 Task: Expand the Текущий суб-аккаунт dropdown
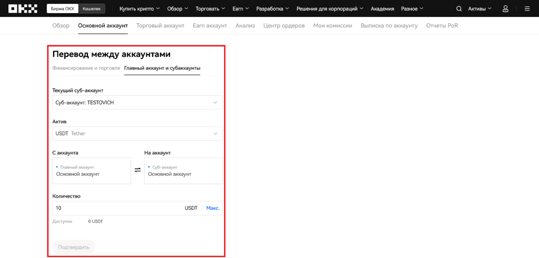[x=137, y=102]
